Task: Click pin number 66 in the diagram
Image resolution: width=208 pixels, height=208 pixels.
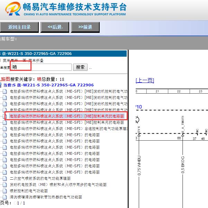Action: click(x=179, y=138)
